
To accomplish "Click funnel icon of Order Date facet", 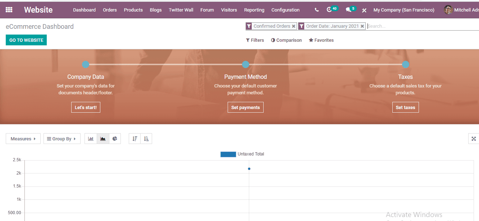I will [x=301, y=26].
